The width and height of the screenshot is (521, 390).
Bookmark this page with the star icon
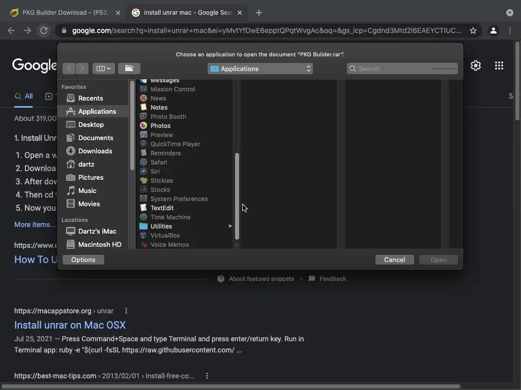click(473, 30)
